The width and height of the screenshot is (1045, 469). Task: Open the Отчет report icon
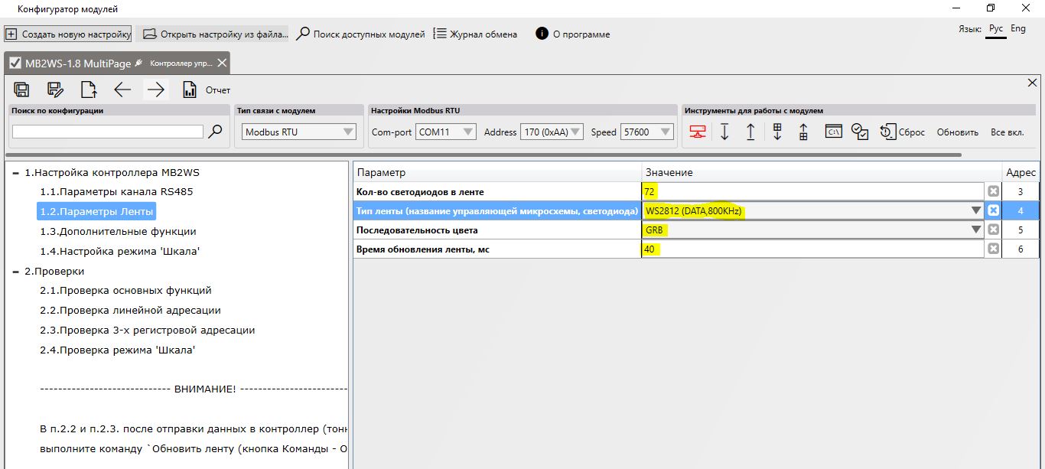190,90
